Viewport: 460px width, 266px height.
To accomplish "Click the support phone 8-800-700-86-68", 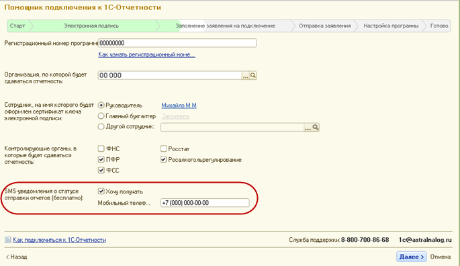I will coord(365,240).
